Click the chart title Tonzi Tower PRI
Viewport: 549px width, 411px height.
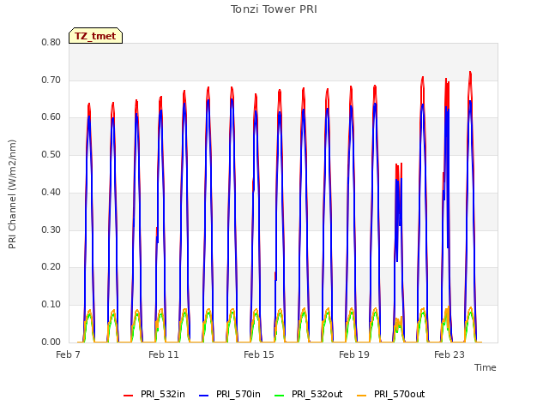coord(274,9)
